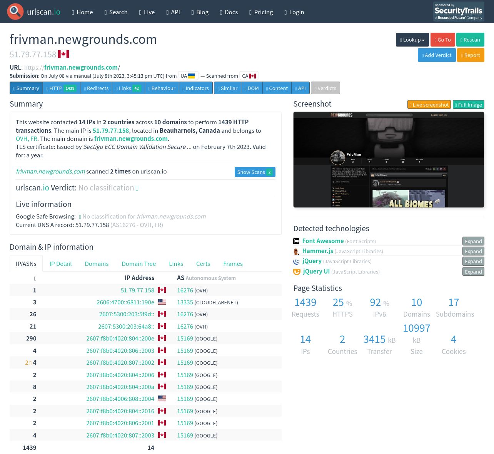Viewport: 494px width, 454px height.
Task: Click the 1439 Requests statistic
Action: [305, 307]
